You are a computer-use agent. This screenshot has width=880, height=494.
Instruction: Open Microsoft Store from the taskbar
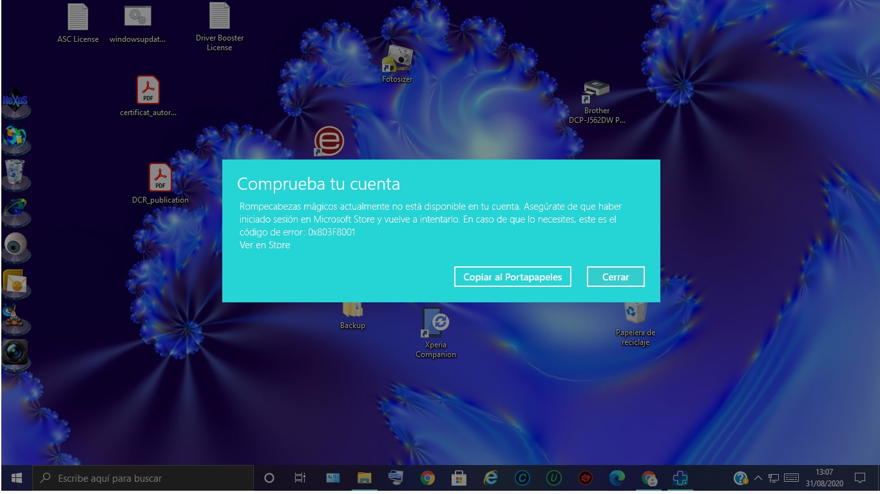[459, 478]
